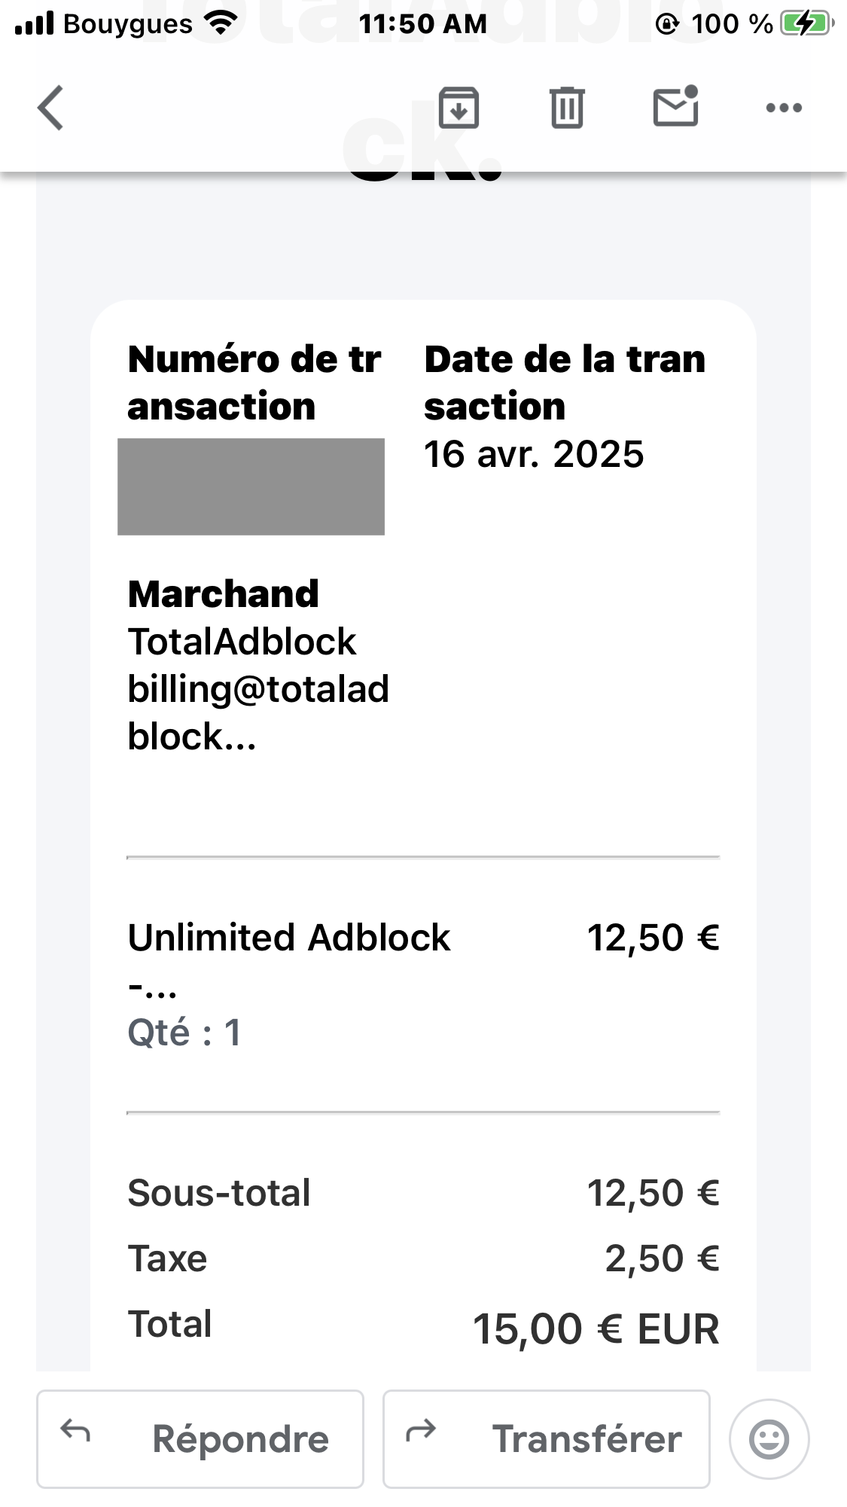Delete the email using trash icon

(x=567, y=108)
